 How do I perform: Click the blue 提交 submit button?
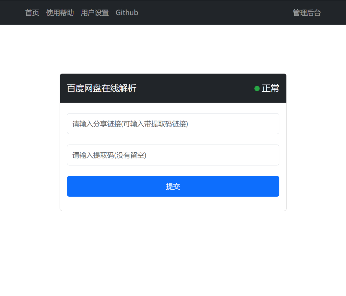point(173,186)
